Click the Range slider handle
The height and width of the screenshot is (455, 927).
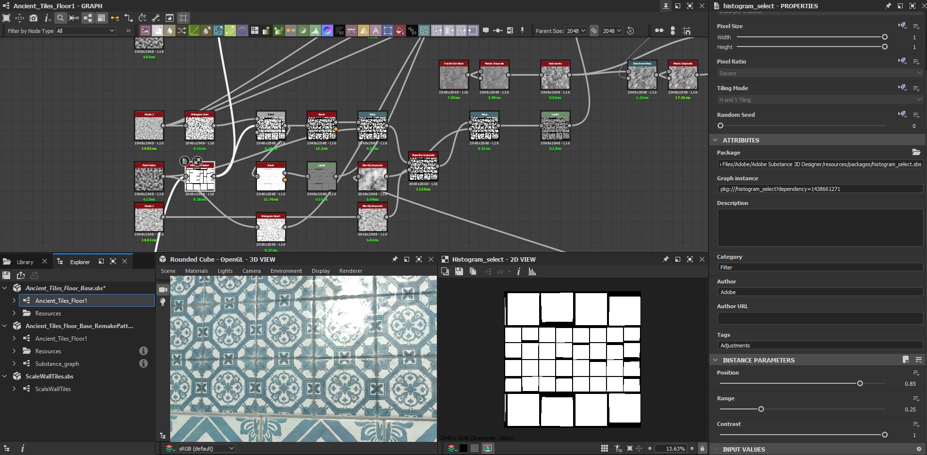(x=761, y=409)
